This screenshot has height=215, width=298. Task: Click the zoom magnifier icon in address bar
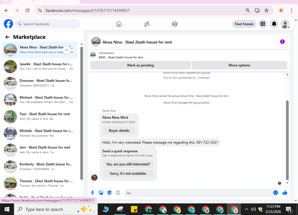coord(248,10)
